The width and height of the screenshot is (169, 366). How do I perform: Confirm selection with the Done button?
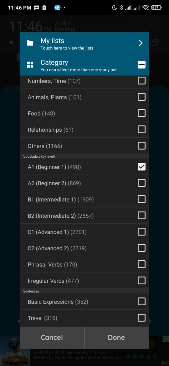[116, 338]
